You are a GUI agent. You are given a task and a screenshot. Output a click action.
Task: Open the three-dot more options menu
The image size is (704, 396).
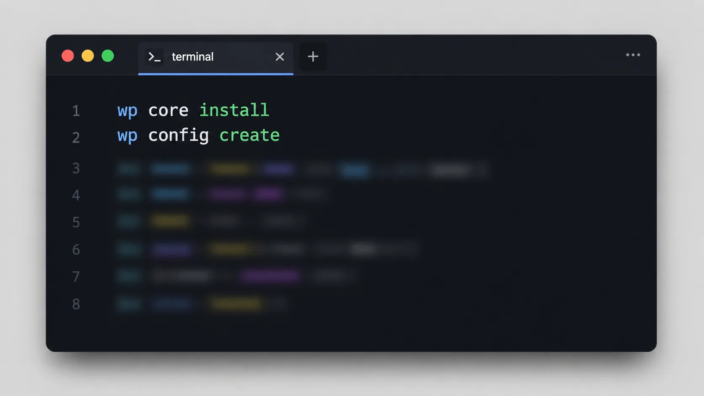633,55
